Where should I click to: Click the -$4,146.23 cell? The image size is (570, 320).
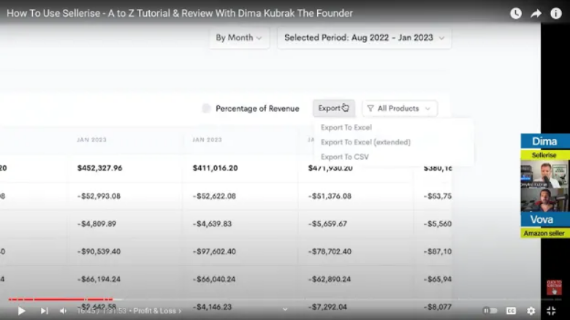pos(212,307)
